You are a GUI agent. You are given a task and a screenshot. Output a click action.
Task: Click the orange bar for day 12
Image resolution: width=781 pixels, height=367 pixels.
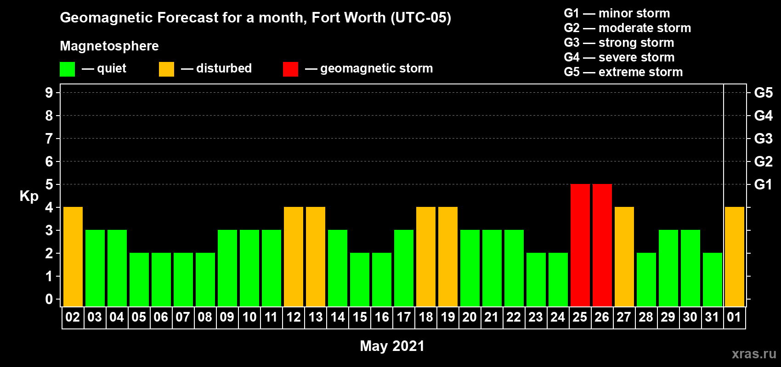(x=294, y=257)
